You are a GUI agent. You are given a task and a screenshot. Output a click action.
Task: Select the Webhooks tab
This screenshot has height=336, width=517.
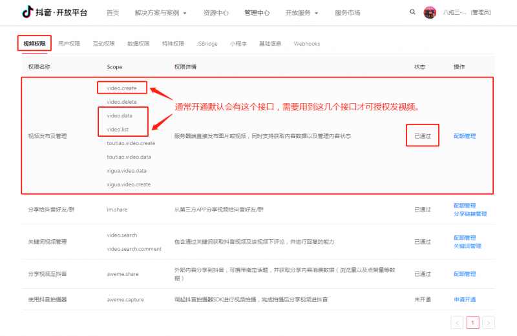coord(307,44)
